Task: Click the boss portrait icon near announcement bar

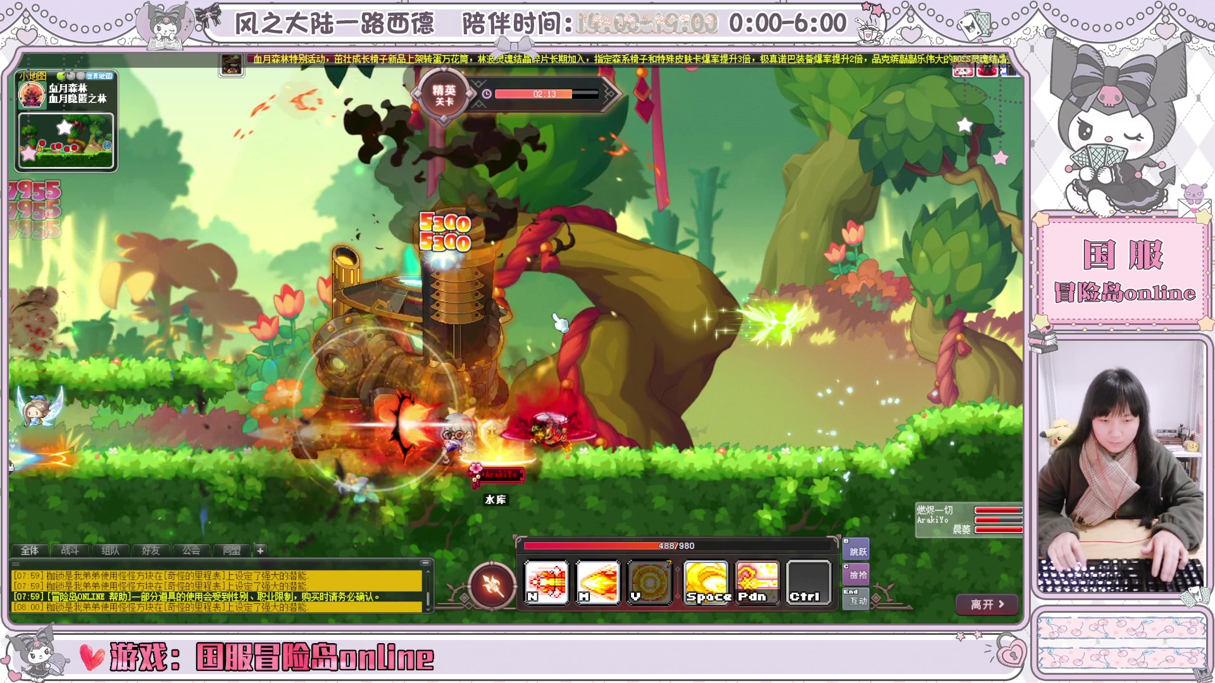Action: (x=232, y=65)
